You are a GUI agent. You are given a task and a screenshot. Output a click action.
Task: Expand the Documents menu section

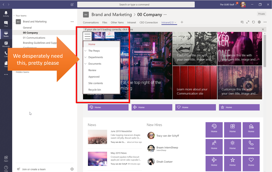85,64
